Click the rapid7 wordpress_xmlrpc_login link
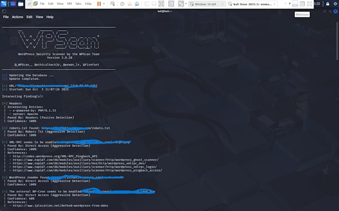339x211 pixels. (x=85, y=167)
